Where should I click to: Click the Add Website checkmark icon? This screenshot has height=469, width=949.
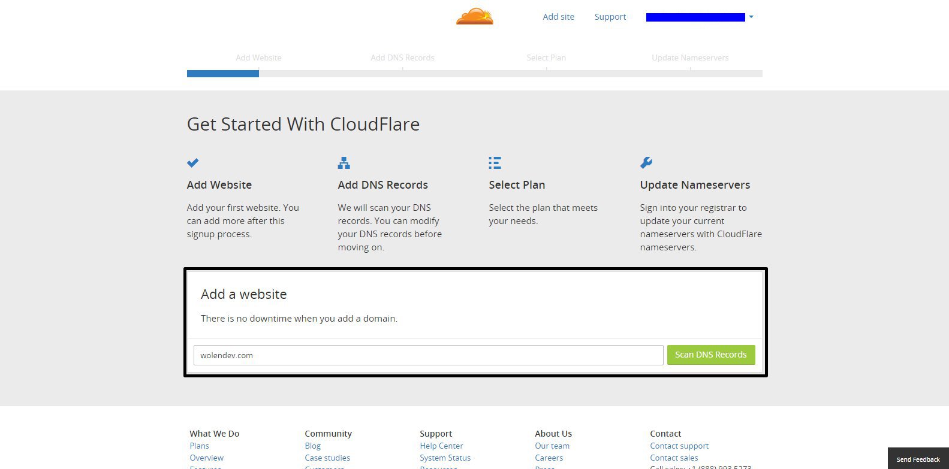193,162
